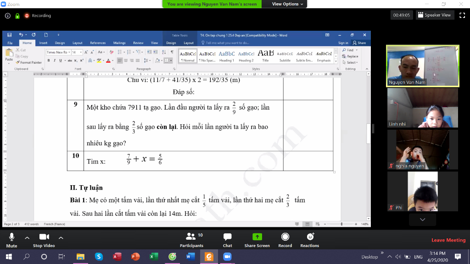The width and height of the screenshot is (470, 264).
Task: Switch to the References tab
Action: (98, 43)
